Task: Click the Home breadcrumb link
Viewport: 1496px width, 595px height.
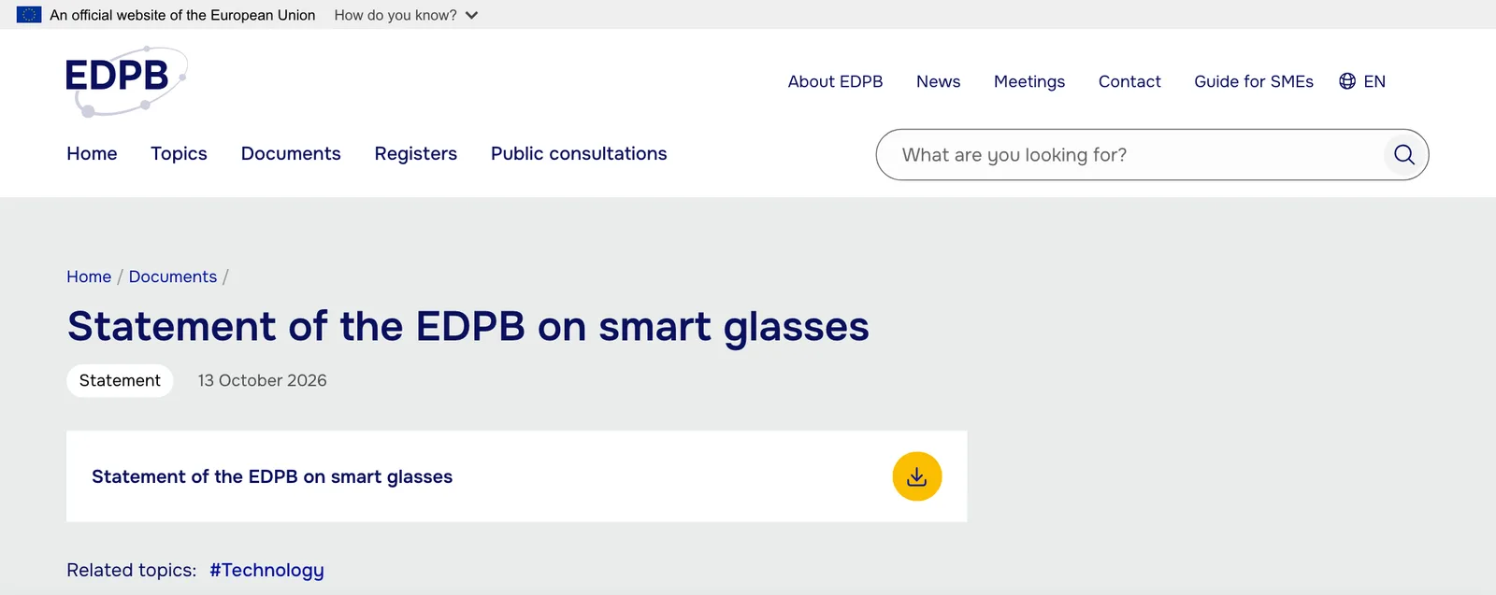Action: [89, 276]
